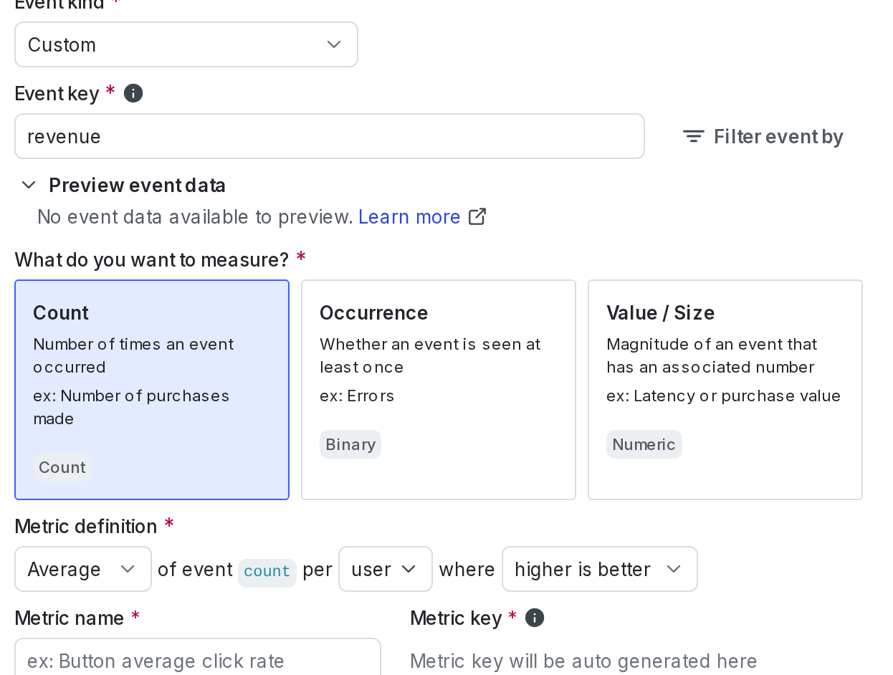Open the higher is better dropdown
893x675 pixels.
click(599, 569)
